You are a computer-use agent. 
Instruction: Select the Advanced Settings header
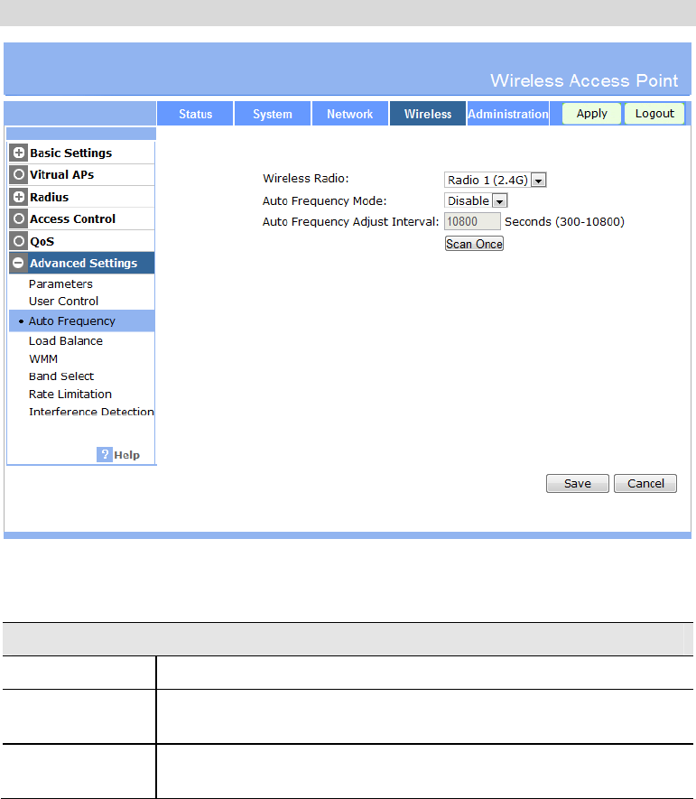[83, 263]
